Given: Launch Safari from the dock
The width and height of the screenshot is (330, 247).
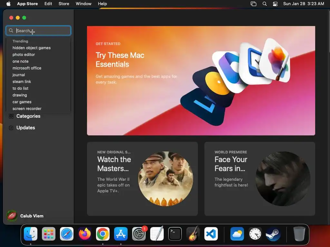Looking at the screenshot, I should [x=67, y=234].
